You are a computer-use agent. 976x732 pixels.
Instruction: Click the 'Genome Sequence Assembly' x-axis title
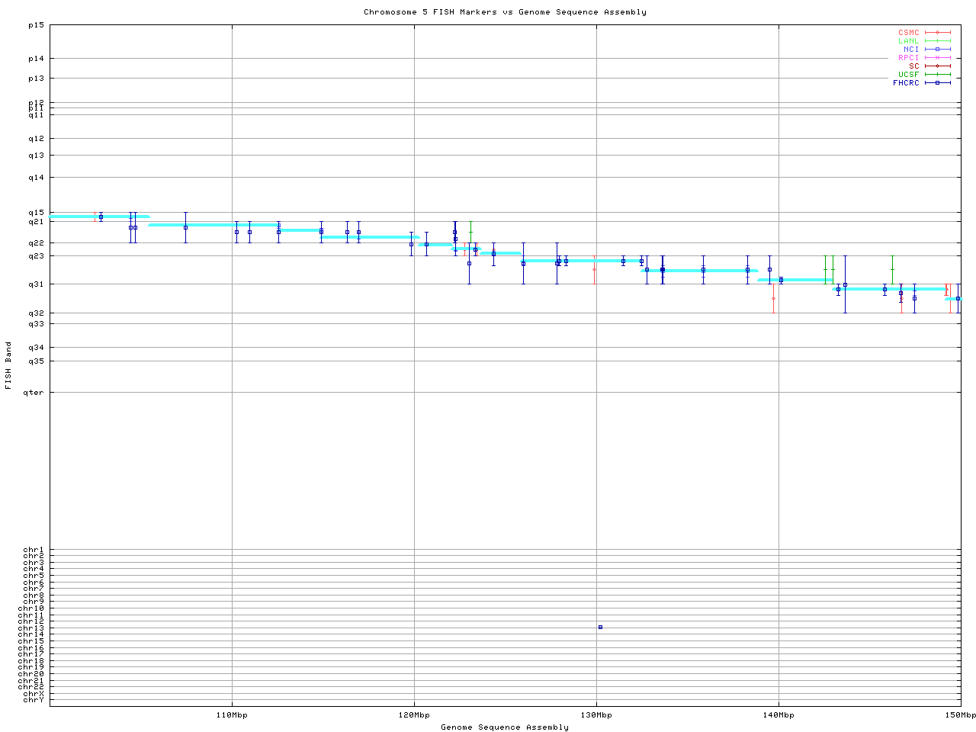[x=505, y=727]
